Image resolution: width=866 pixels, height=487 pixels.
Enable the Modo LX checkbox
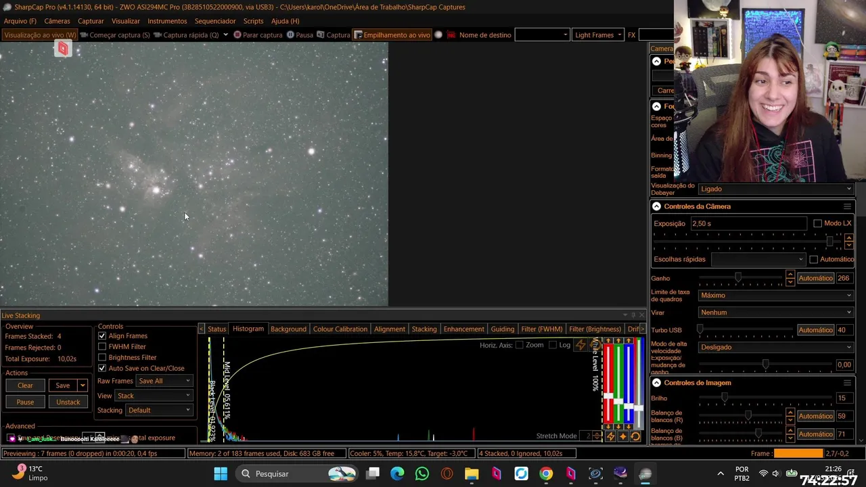[817, 223]
